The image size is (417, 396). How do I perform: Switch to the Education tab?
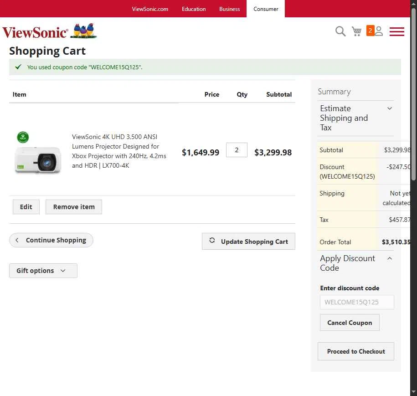click(x=194, y=9)
